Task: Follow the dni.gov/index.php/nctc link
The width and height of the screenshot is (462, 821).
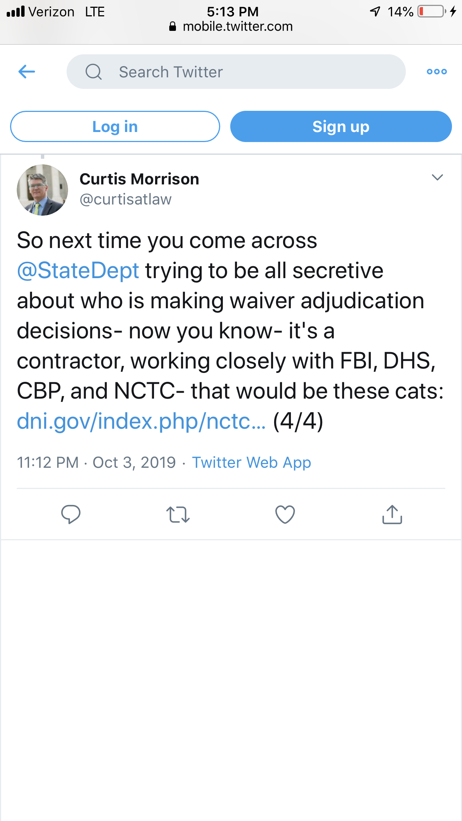Action: point(141,421)
